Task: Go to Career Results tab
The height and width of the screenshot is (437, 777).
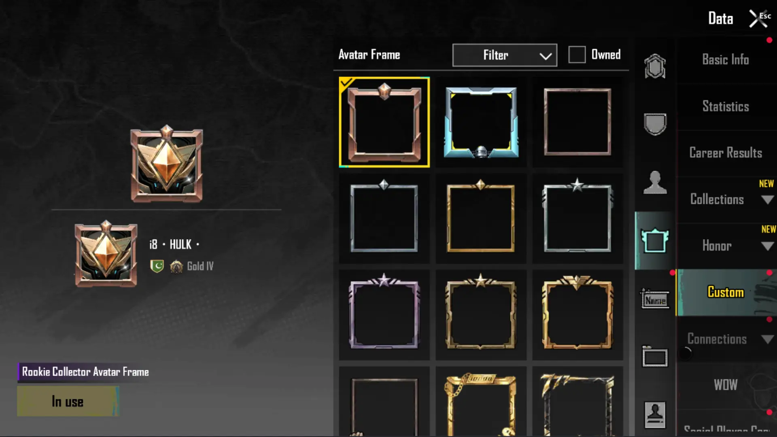Action: (x=726, y=153)
